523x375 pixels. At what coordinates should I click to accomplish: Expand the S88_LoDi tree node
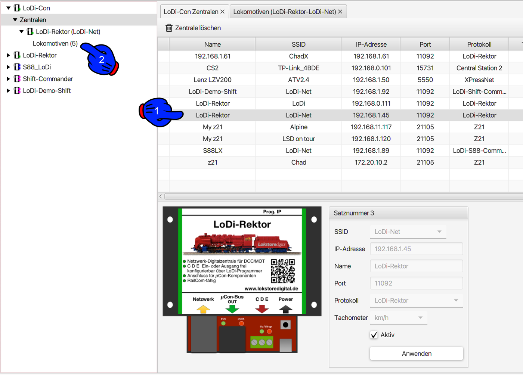pos(8,67)
